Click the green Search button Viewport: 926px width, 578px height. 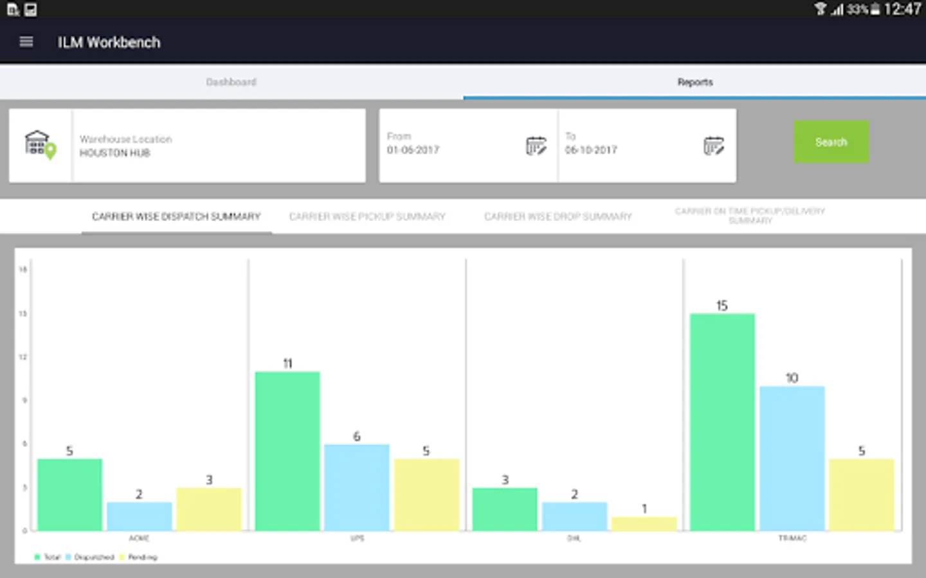pos(831,142)
